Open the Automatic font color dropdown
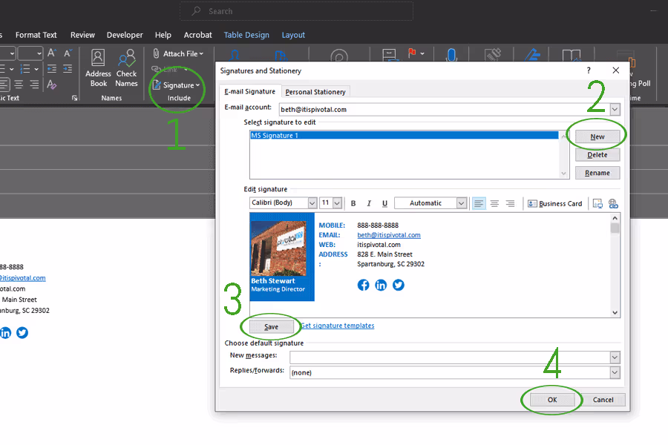The width and height of the screenshot is (668, 445). [461, 203]
